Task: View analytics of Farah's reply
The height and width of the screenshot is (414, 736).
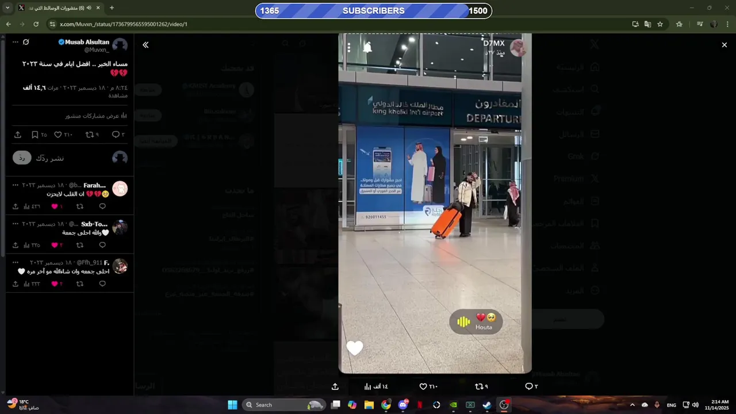Action: [32, 206]
